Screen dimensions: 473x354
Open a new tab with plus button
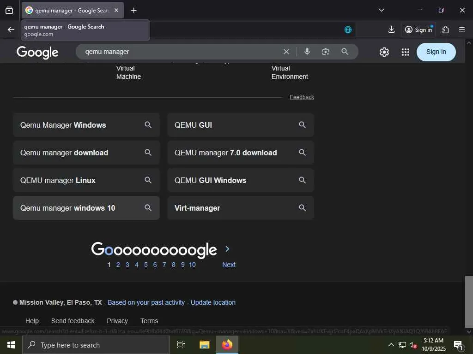coord(133,11)
